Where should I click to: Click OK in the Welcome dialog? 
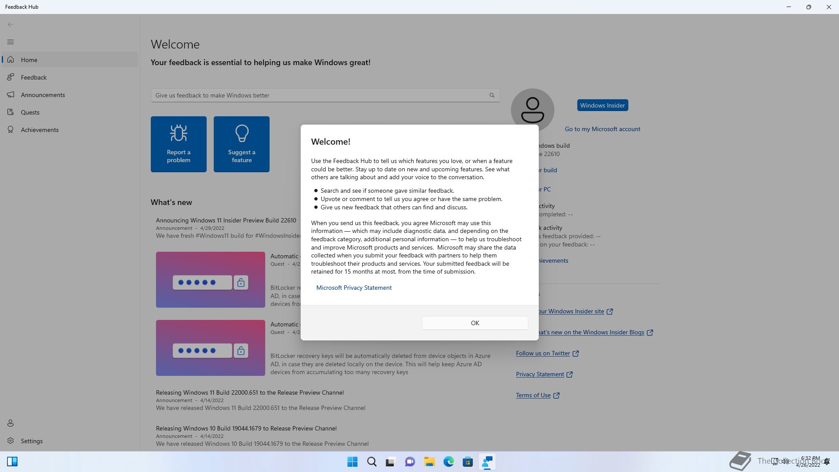pos(475,323)
